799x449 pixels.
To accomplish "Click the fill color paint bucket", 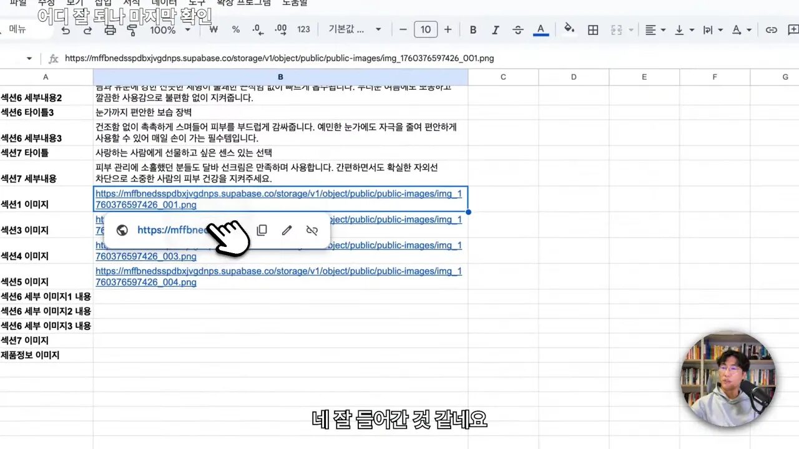I will (x=569, y=29).
